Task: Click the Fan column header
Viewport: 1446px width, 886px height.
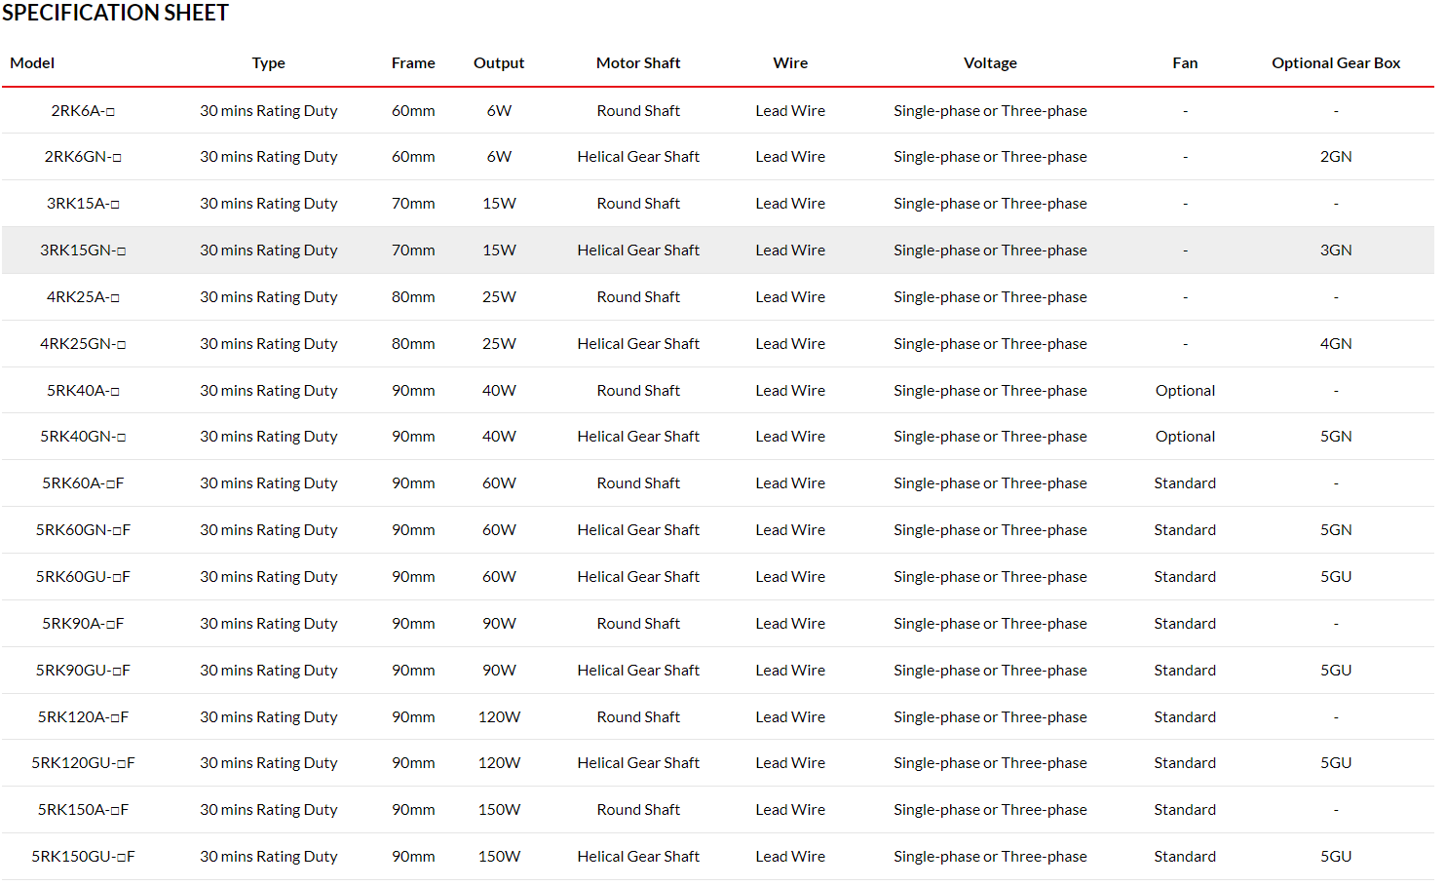Action: click(1185, 63)
